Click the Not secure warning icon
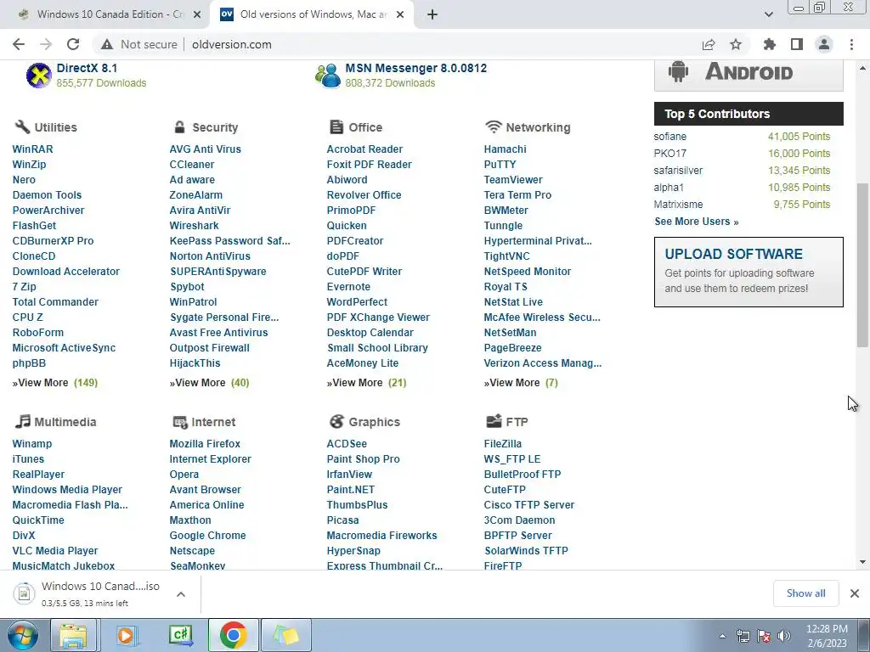This screenshot has height=652, width=870. click(106, 44)
